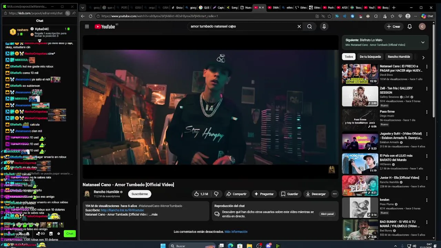Open the YouTube account avatar menu
The width and height of the screenshot is (441, 248).
(422, 27)
